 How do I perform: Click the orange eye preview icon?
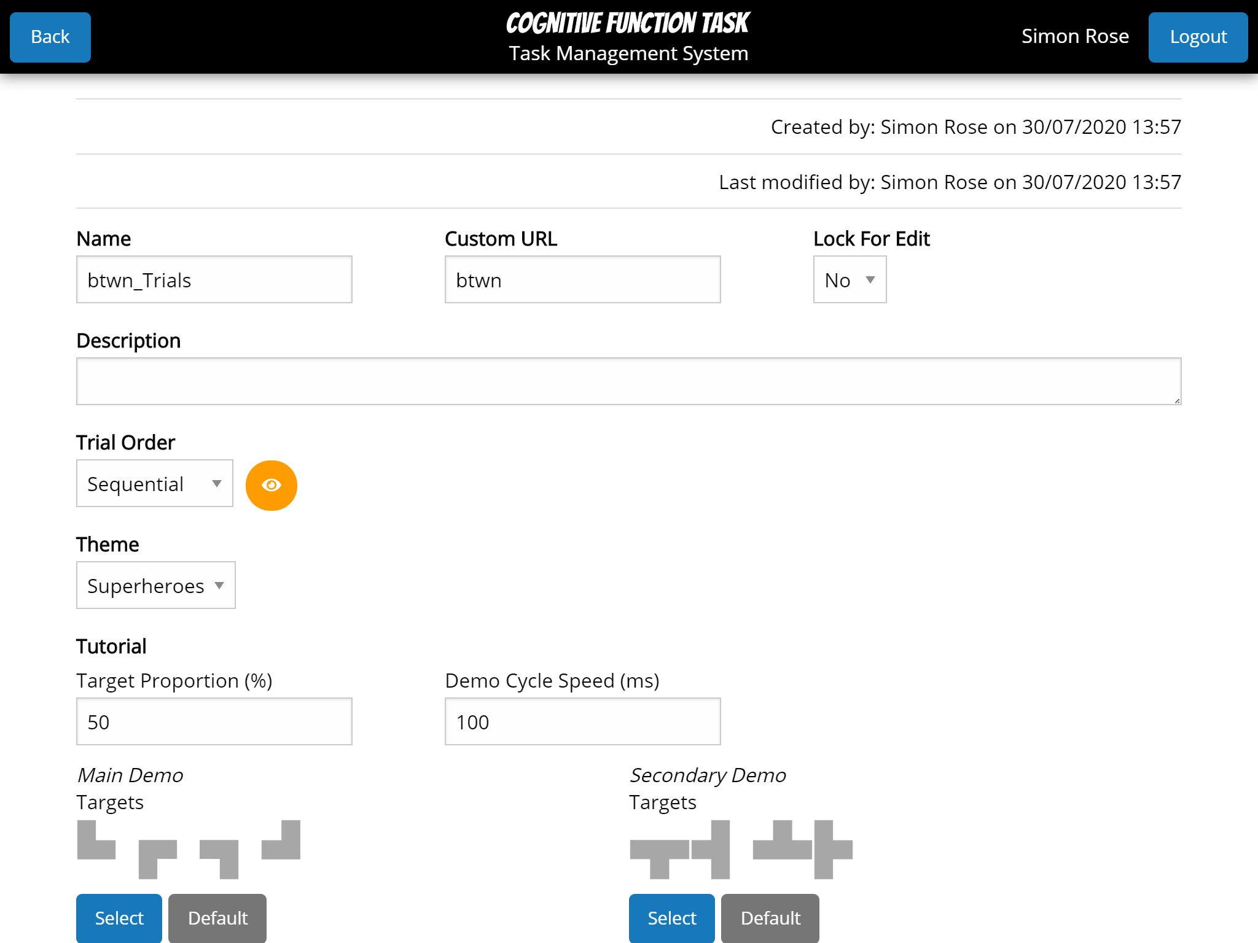click(271, 485)
